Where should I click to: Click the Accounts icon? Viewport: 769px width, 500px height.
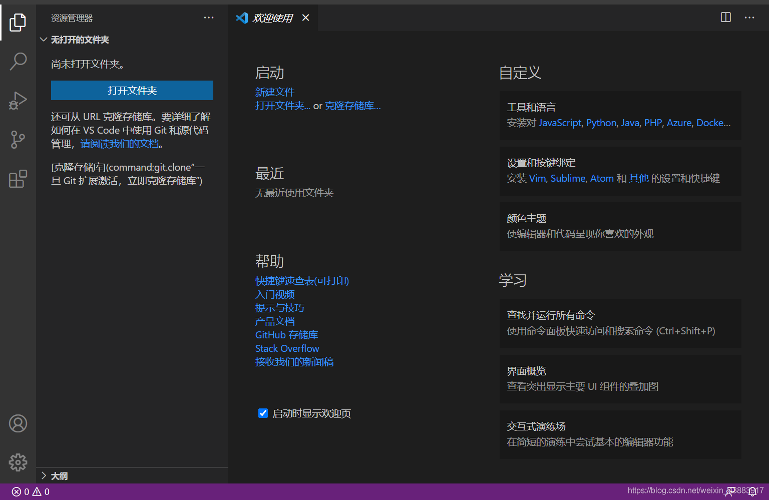point(18,423)
